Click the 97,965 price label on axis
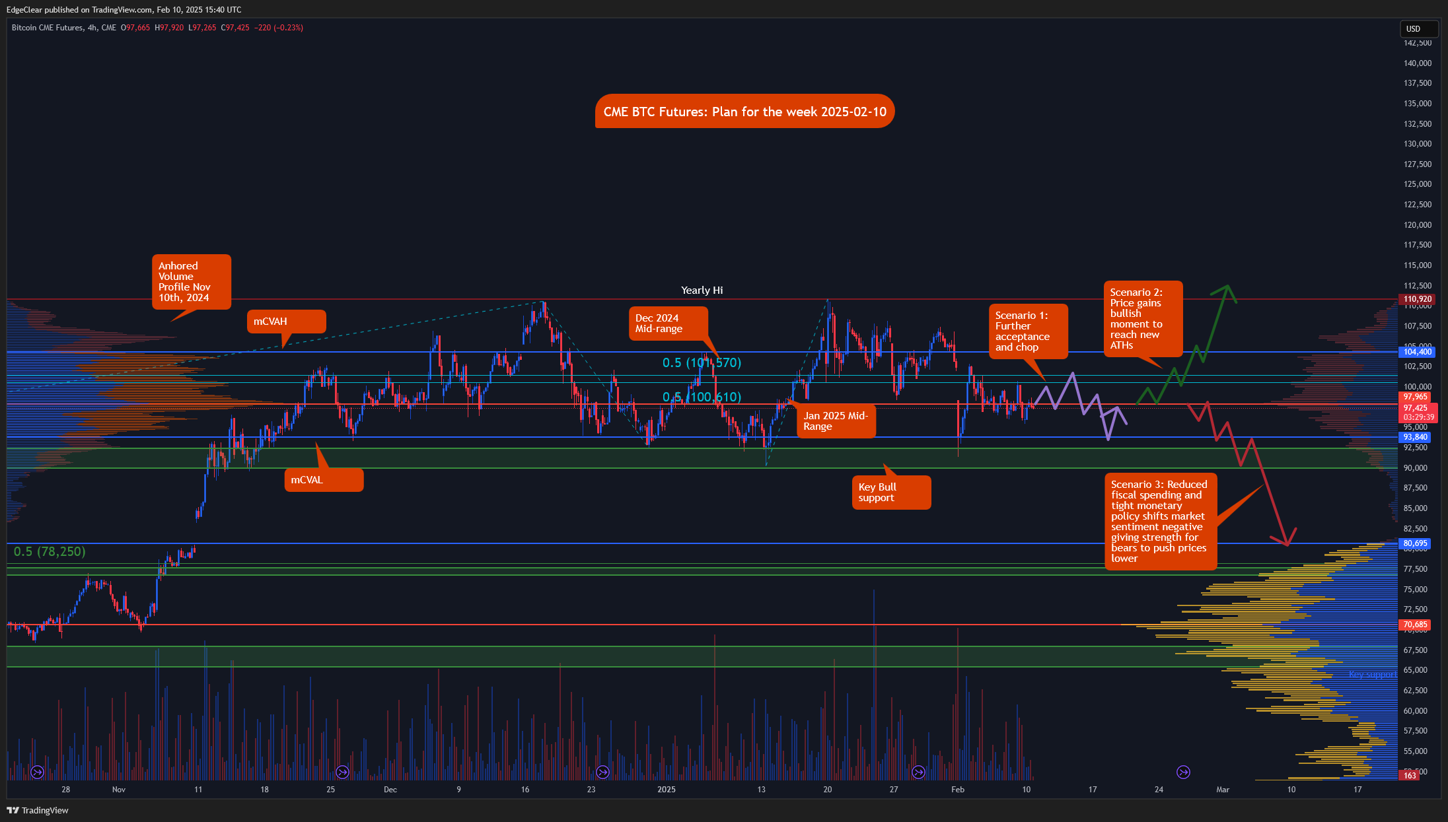This screenshot has width=1448, height=822. click(x=1415, y=397)
